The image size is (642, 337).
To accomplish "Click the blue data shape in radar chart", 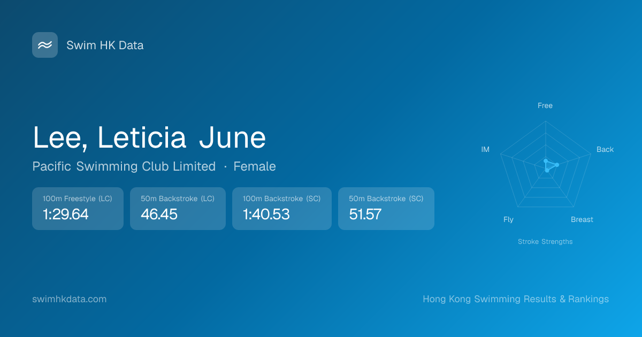I will pyautogui.click(x=549, y=165).
